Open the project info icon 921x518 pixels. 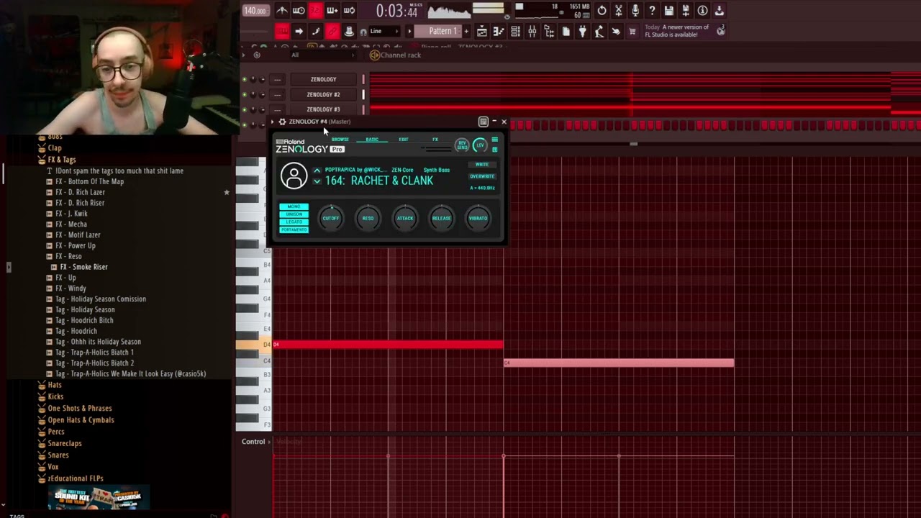[x=702, y=10]
